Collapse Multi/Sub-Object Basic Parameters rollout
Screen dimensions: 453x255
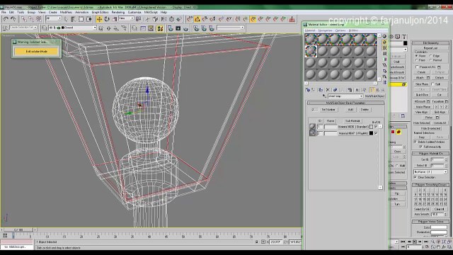point(346,103)
